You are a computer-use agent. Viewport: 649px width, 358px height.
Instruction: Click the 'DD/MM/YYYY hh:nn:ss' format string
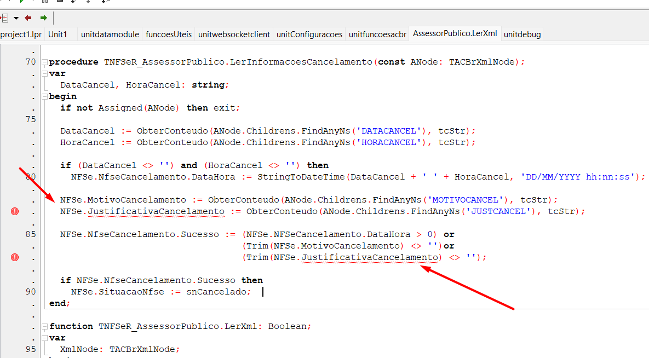click(578, 177)
